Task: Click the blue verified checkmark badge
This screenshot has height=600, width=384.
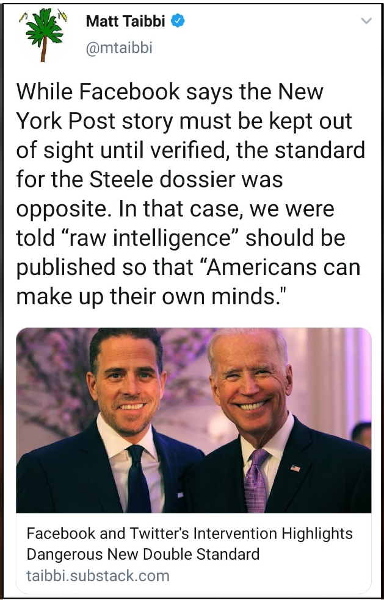Action: [x=178, y=21]
